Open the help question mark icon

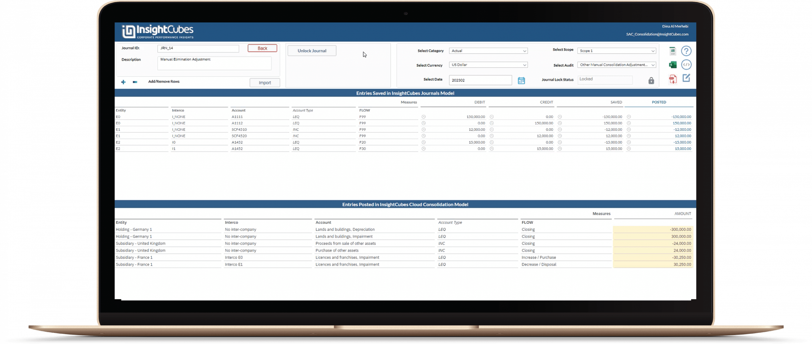(686, 51)
